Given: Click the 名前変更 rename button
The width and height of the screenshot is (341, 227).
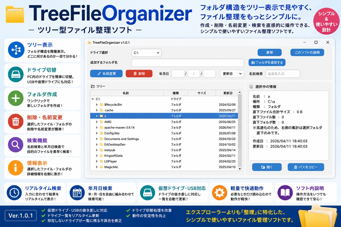Looking at the screenshot, I should point(106,73).
